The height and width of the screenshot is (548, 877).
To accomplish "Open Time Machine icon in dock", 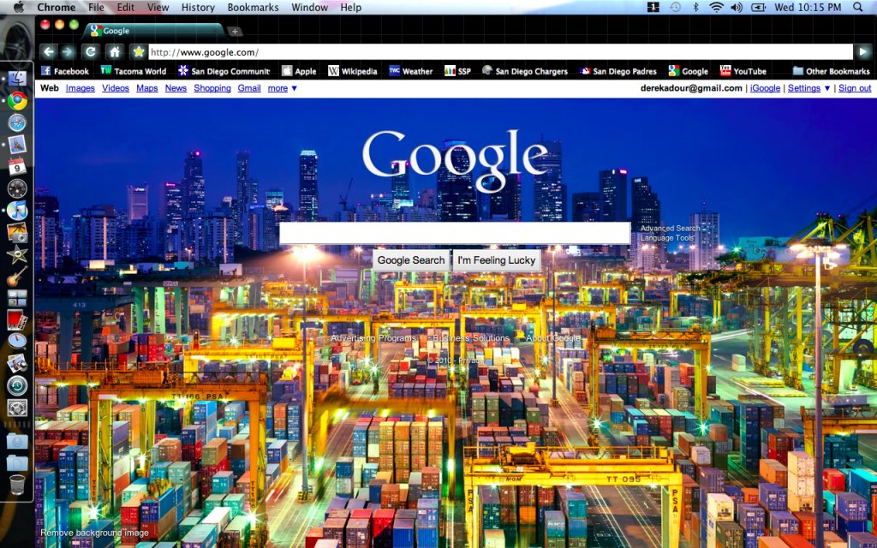I will [x=17, y=386].
